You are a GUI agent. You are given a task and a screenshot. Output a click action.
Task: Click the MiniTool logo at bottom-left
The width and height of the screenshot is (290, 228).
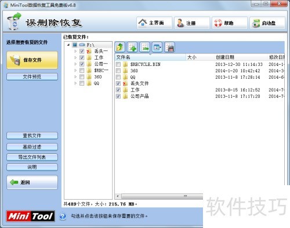click(x=30, y=216)
